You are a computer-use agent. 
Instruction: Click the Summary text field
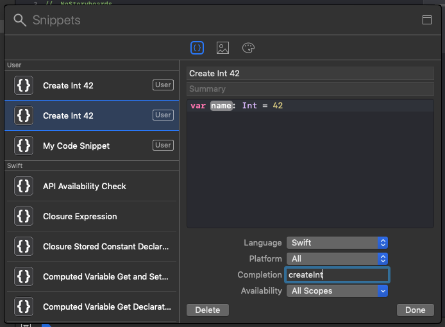[x=310, y=89]
